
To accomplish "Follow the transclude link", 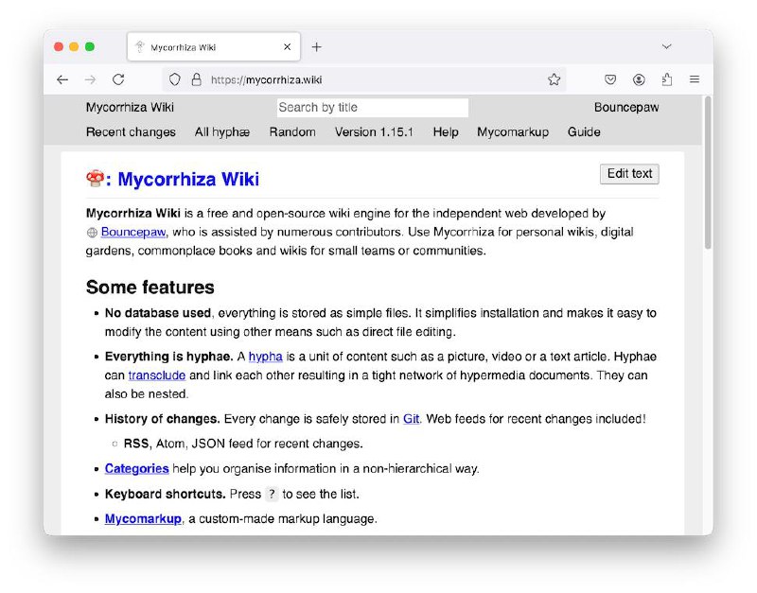I will 157,375.
